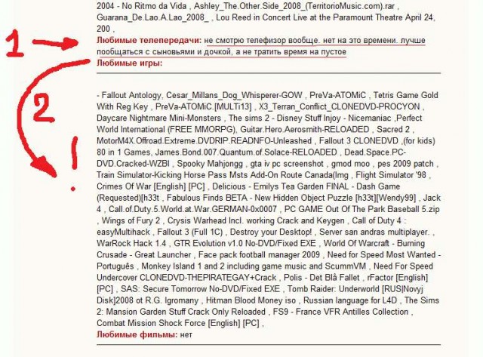Click the 'WarRock Hack 1.4' entry
Image resolution: width=483 pixels, height=357 pixels.
click(x=131, y=243)
